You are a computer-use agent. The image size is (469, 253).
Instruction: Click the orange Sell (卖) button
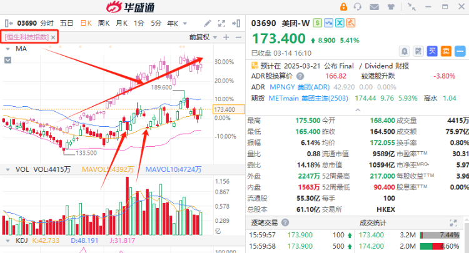click(446, 51)
